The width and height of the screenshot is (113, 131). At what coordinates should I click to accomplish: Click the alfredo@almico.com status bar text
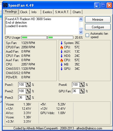[89, 128]
